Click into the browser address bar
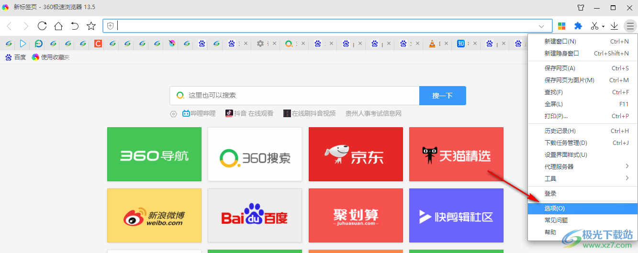Viewport: 638px width, 253px height. [327, 26]
